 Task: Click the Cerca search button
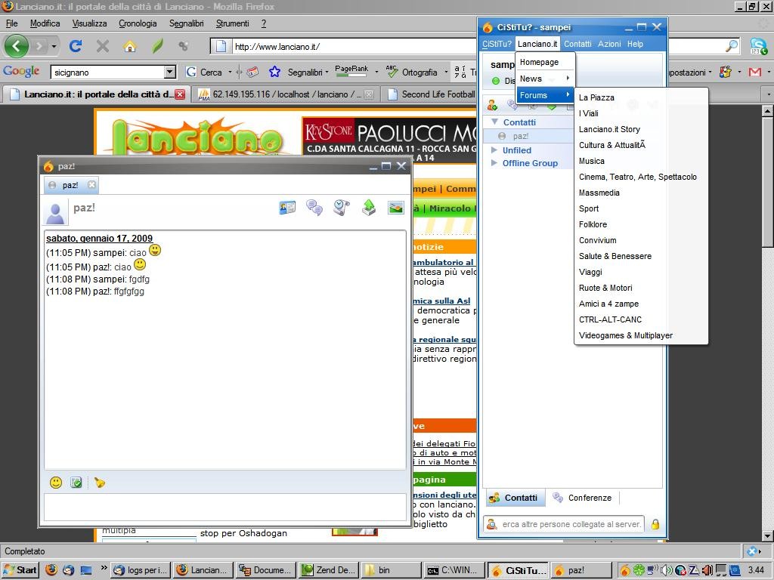point(204,72)
